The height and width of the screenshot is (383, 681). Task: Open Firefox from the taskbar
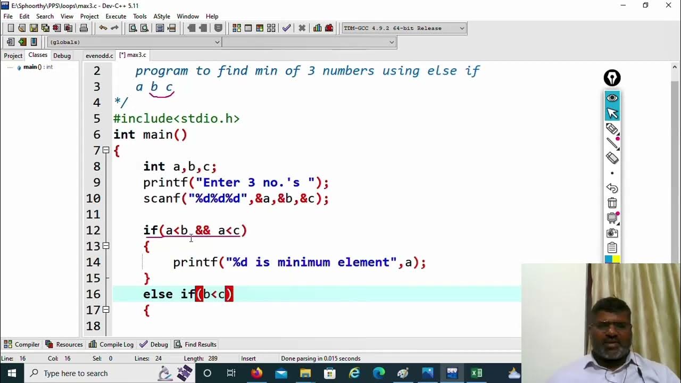[x=256, y=373]
